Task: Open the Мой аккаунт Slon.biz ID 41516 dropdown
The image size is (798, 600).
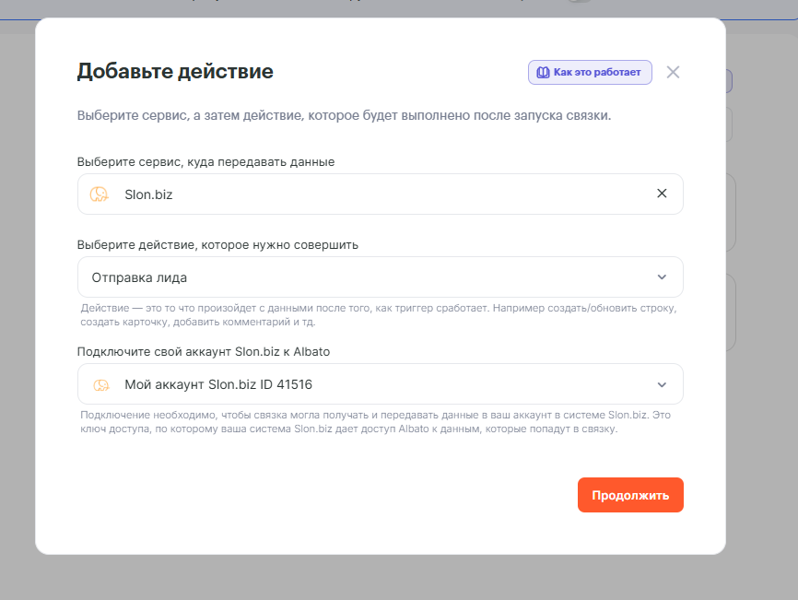Action: [x=369, y=384]
